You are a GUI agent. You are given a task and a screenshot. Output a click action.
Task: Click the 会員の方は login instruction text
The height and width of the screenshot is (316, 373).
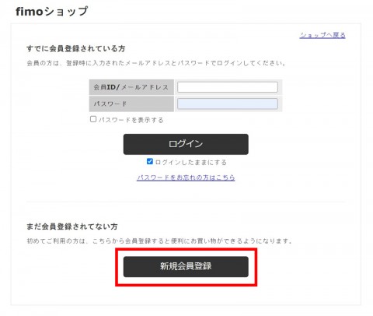(x=156, y=63)
